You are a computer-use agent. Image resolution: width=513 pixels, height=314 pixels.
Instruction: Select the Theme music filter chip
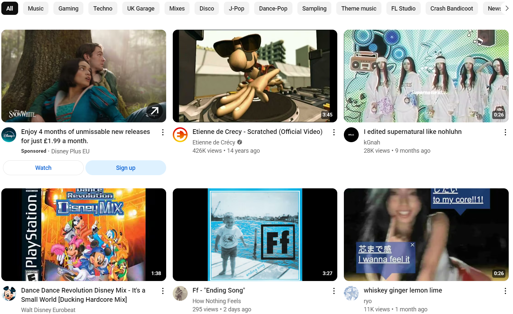point(359,8)
